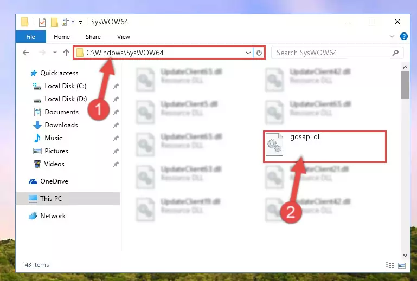The height and width of the screenshot is (281, 417).
Task: Refresh the SysWOW64 folder
Action: pos(259,53)
